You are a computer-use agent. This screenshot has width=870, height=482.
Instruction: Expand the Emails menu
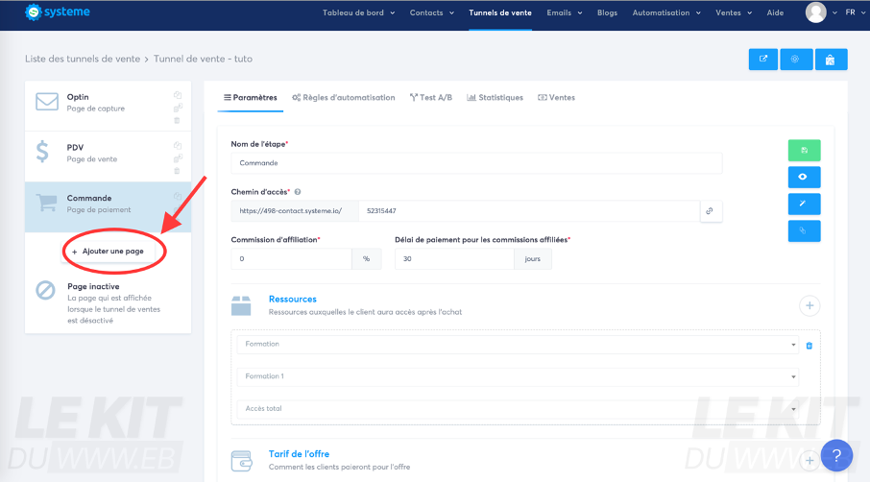(565, 12)
